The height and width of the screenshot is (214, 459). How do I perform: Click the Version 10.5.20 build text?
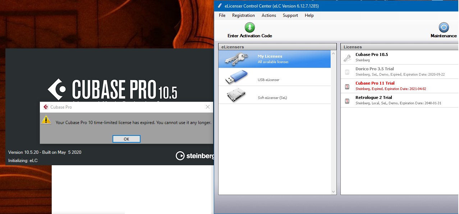click(x=45, y=152)
